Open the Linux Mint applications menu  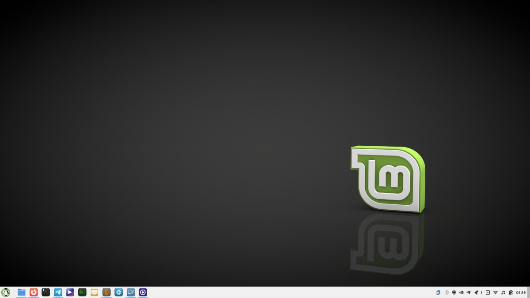[6, 292]
